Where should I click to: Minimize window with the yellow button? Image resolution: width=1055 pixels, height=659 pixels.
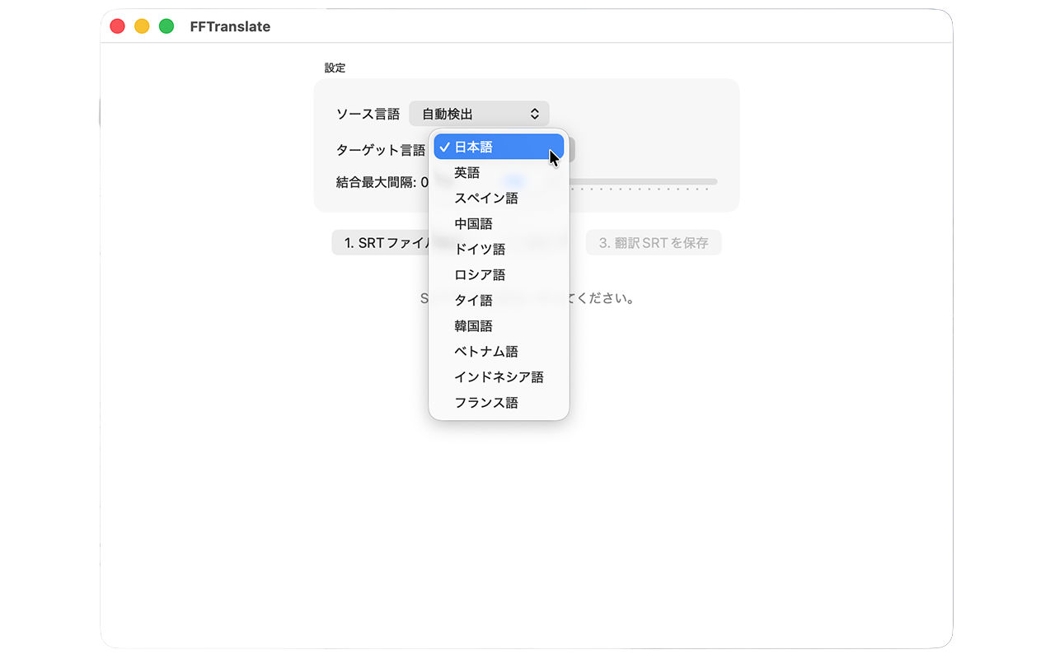tap(142, 26)
